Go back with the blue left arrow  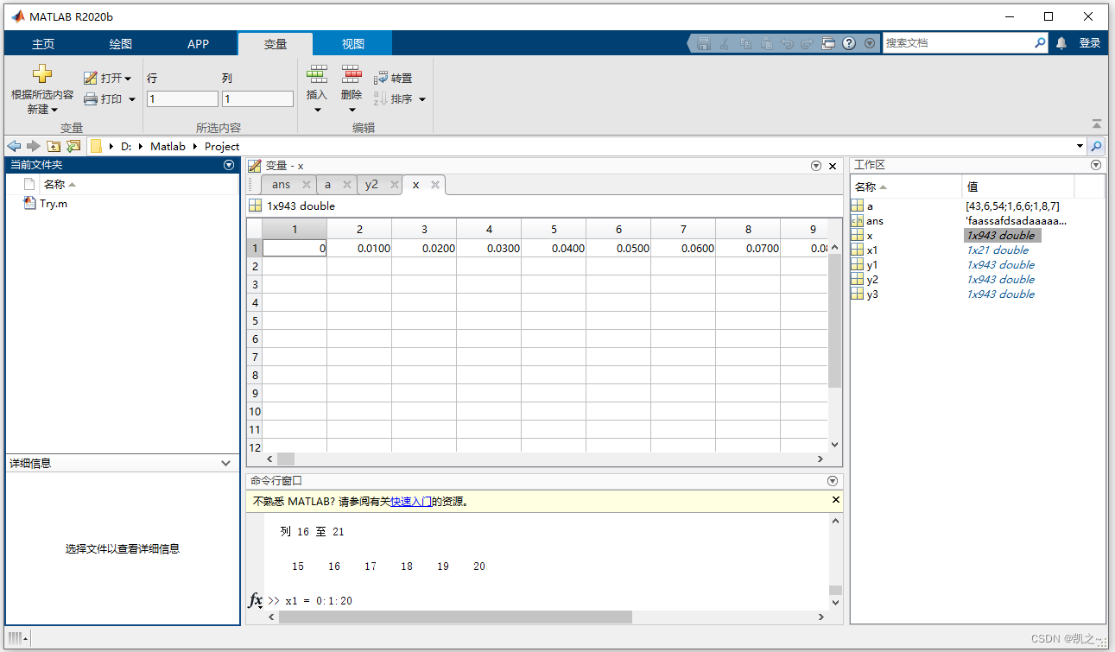click(x=15, y=146)
